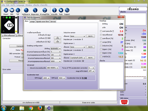
Task: Select the second tab in TAP dialog
Action: click(x=32, y=22)
